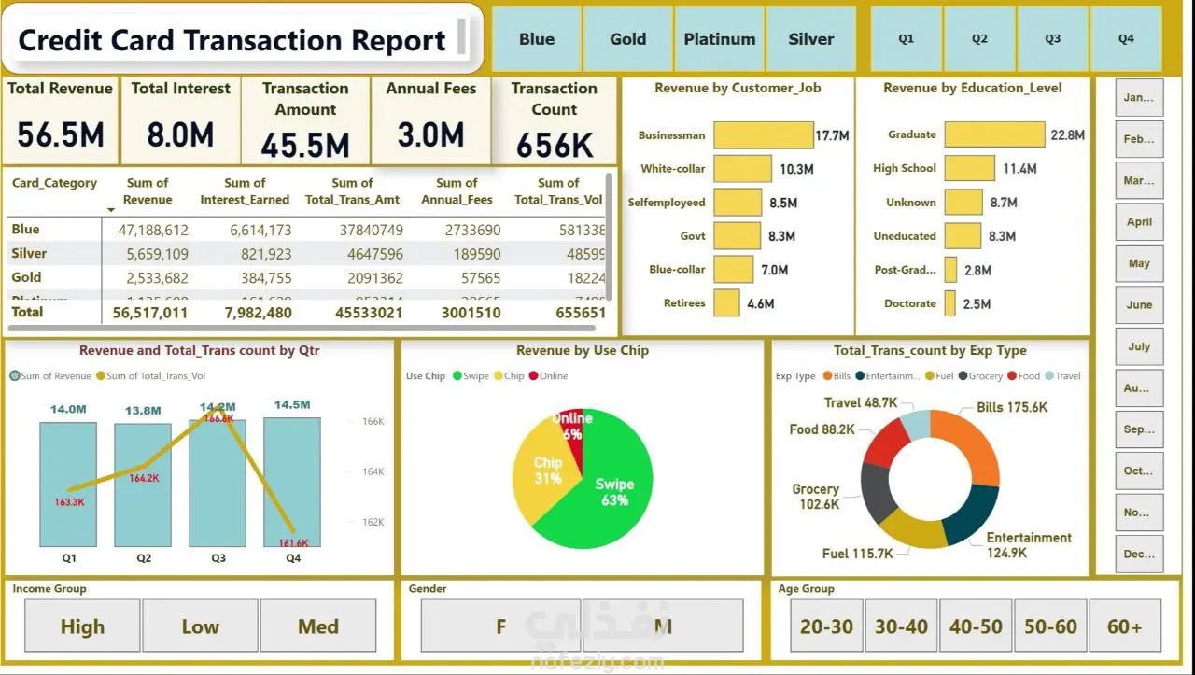The image size is (1195, 675).
Task: Filter by Platinum card category
Action: click(x=720, y=39)
